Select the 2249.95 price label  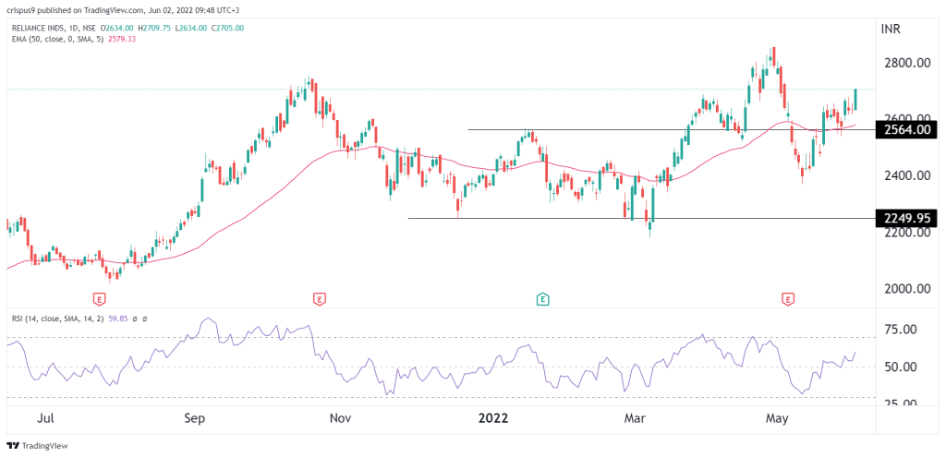[x=907, y=218]
